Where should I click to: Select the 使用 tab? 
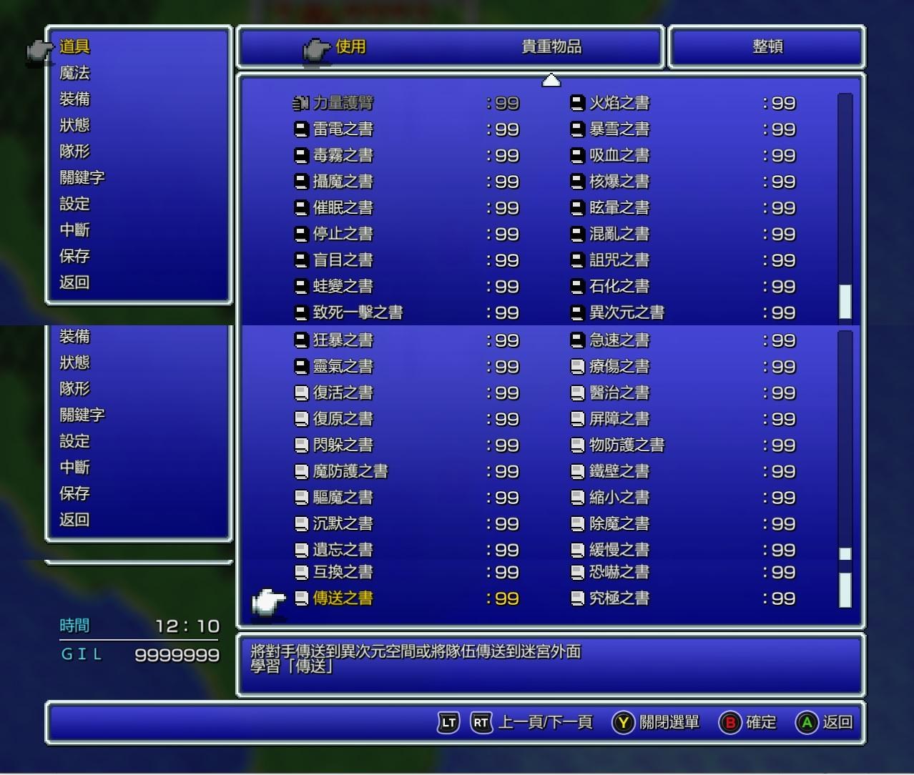click(x=350, y=47)
